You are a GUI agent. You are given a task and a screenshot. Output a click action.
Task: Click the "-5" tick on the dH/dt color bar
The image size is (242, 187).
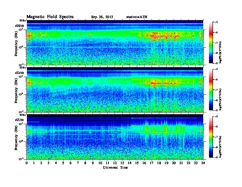pos(216,22)
